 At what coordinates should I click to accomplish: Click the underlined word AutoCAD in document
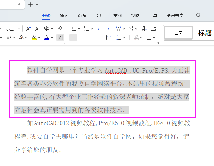coord(116,71)
